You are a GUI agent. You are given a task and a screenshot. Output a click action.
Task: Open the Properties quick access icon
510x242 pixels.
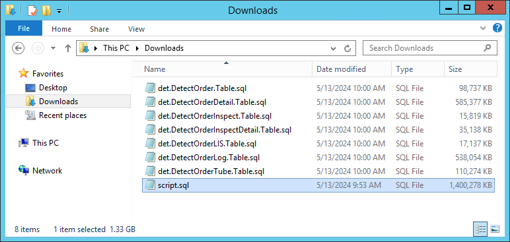[32, 11]
